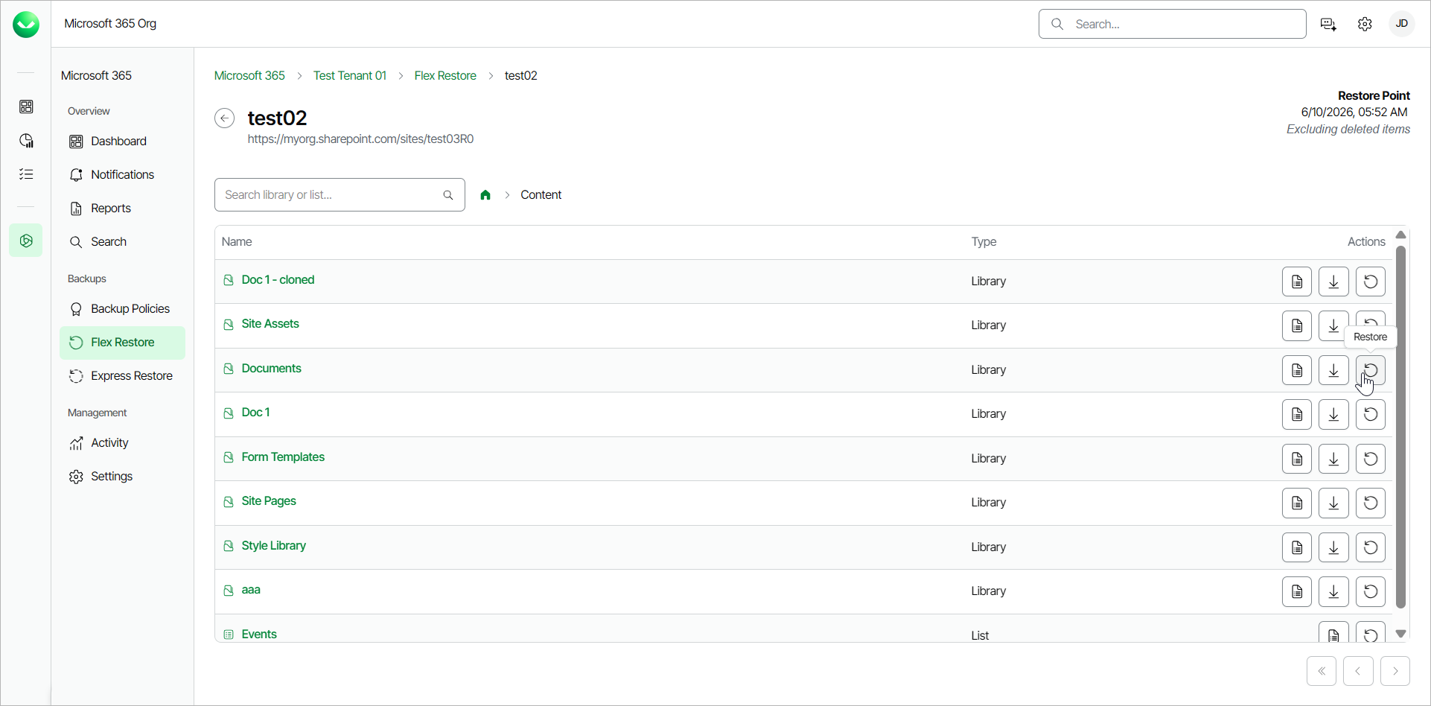The image size is (1431, 706).
Task: Select the Microsoft 365 icon in left rail
Action: (26, 241)
